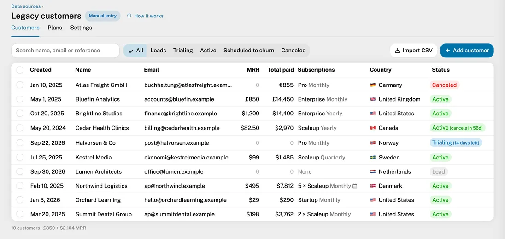Click the Netherlands flag icon

373,171
